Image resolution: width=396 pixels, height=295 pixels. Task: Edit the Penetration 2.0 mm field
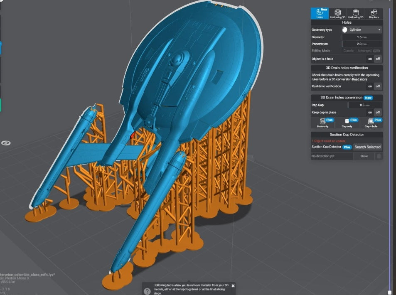point(362,44)
